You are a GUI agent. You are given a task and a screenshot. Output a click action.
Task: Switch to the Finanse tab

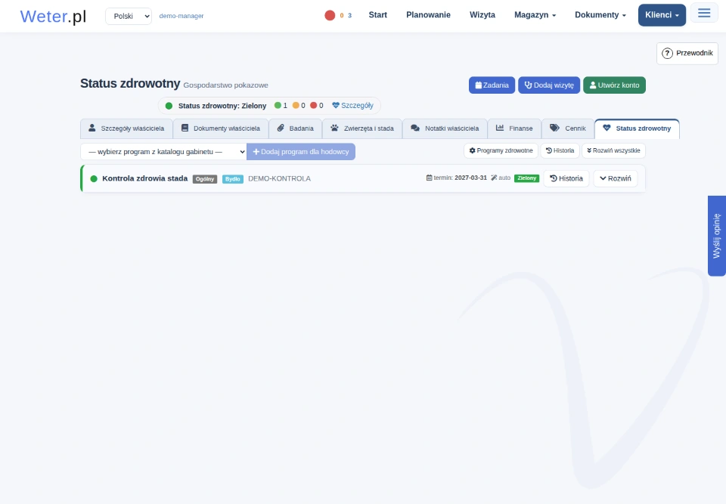pos(514,128)
